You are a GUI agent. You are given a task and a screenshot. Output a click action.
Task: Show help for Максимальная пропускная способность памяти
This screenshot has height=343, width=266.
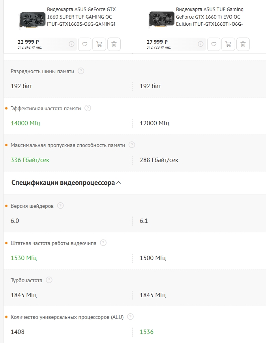(132, 145)
